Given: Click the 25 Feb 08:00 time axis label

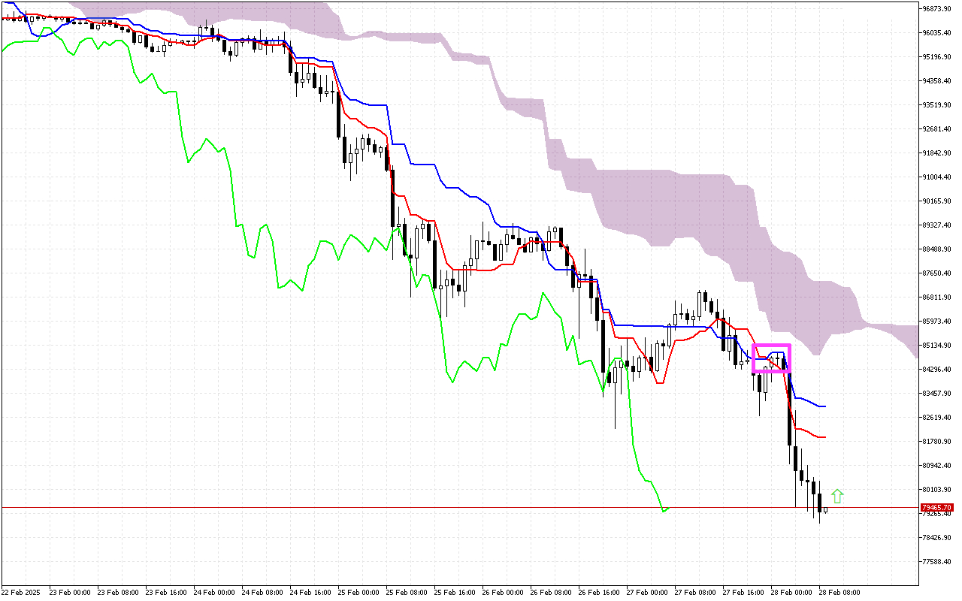Looking at the screenshot, I should [407, 593].
